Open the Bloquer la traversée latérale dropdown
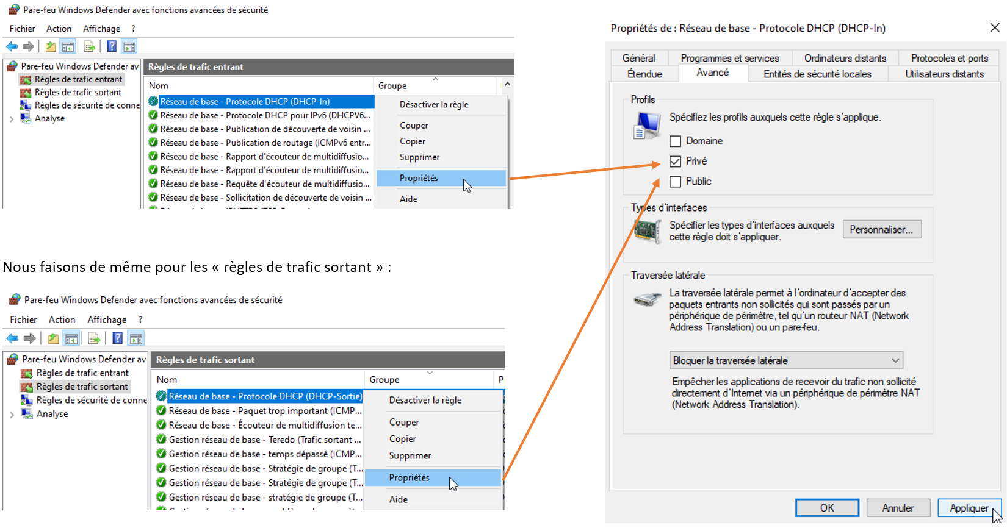 [786, 360]
